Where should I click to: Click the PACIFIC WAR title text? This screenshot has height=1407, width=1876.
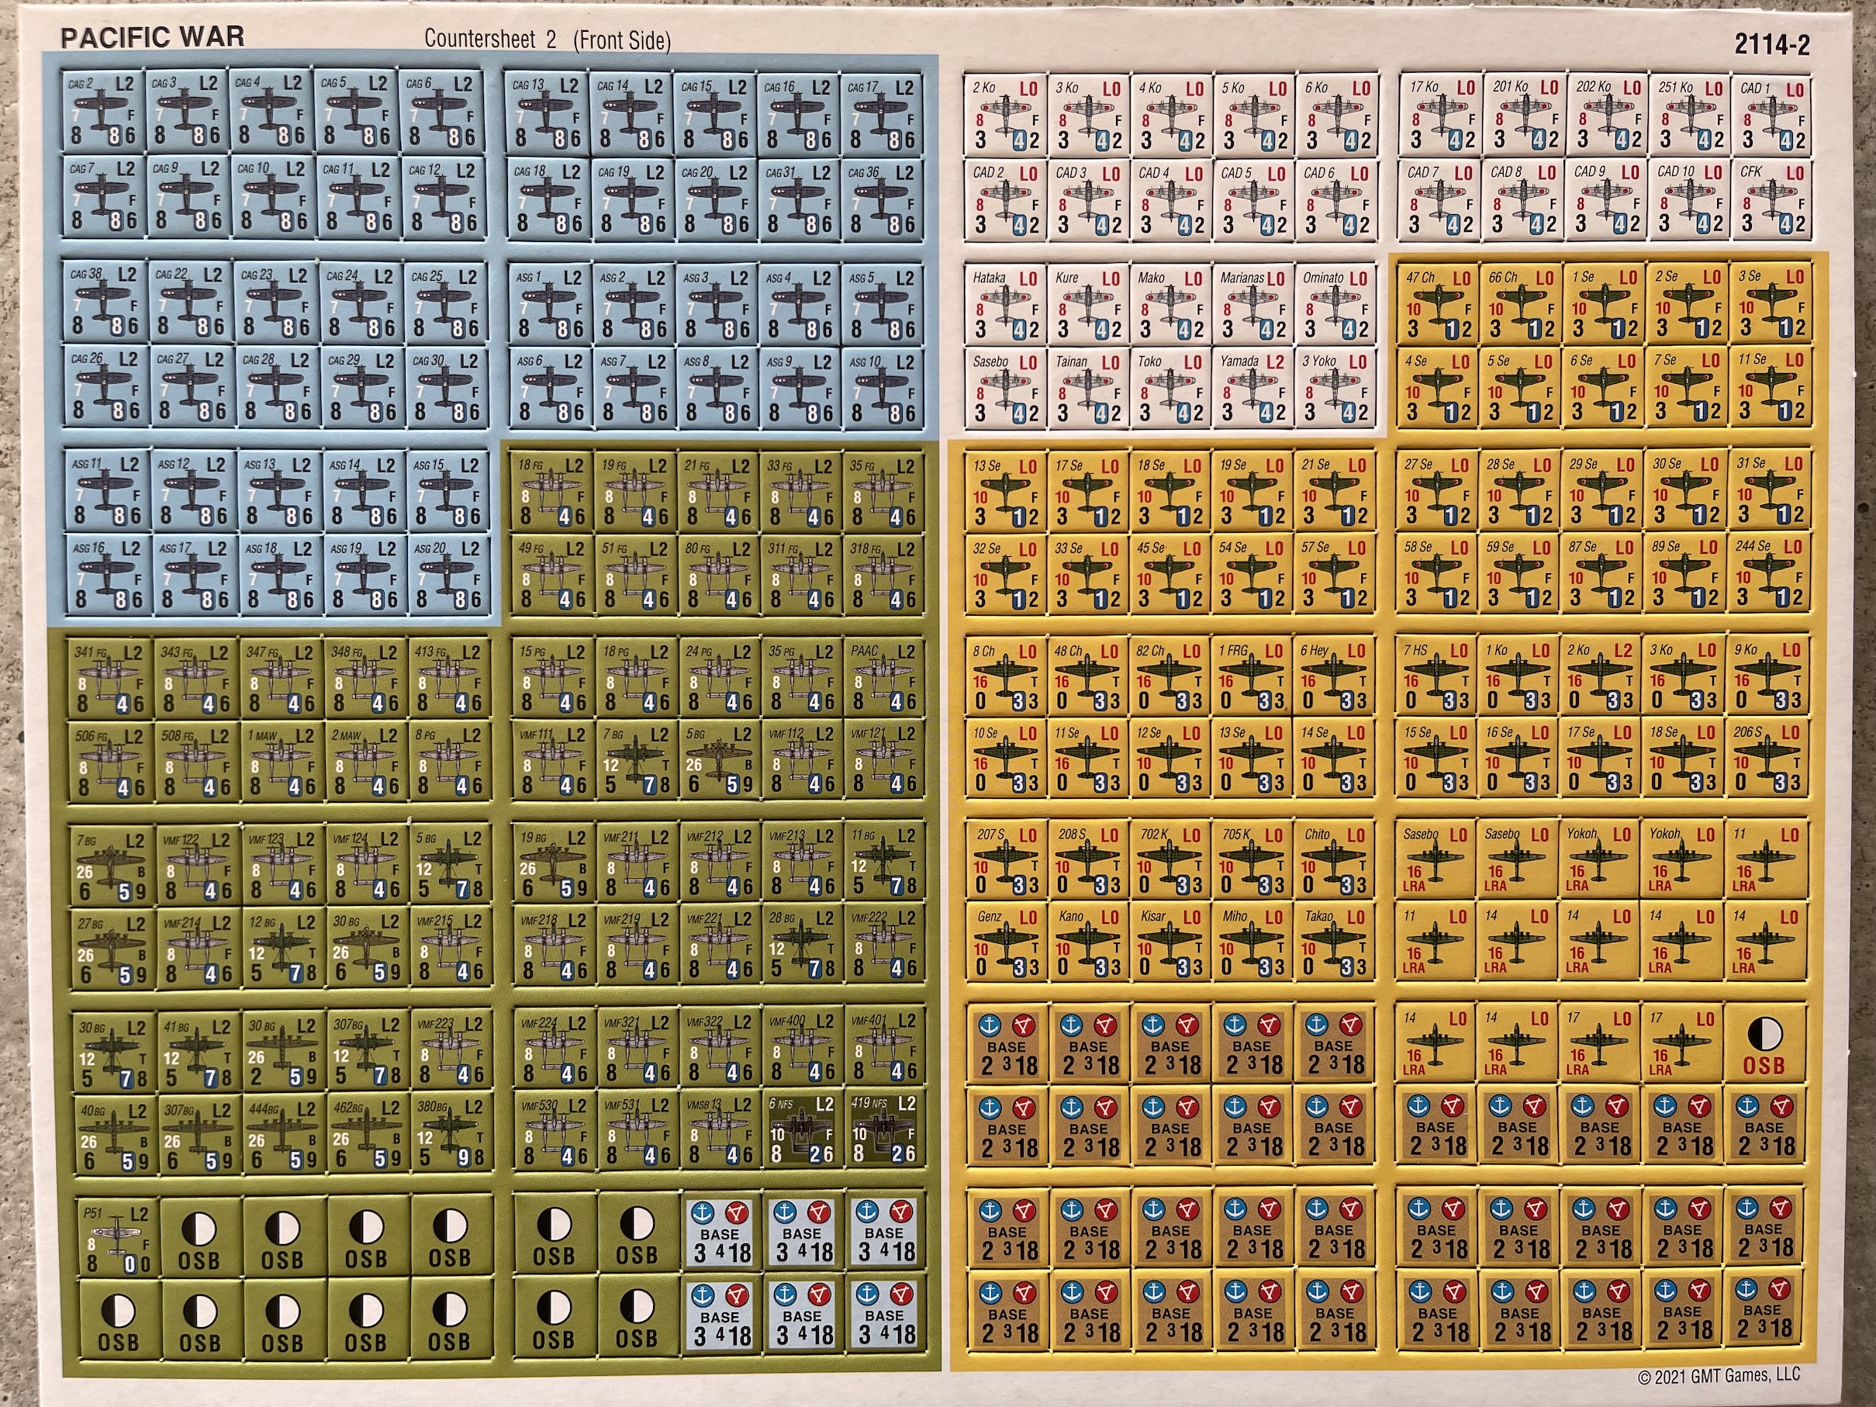(x=153, y=36)
